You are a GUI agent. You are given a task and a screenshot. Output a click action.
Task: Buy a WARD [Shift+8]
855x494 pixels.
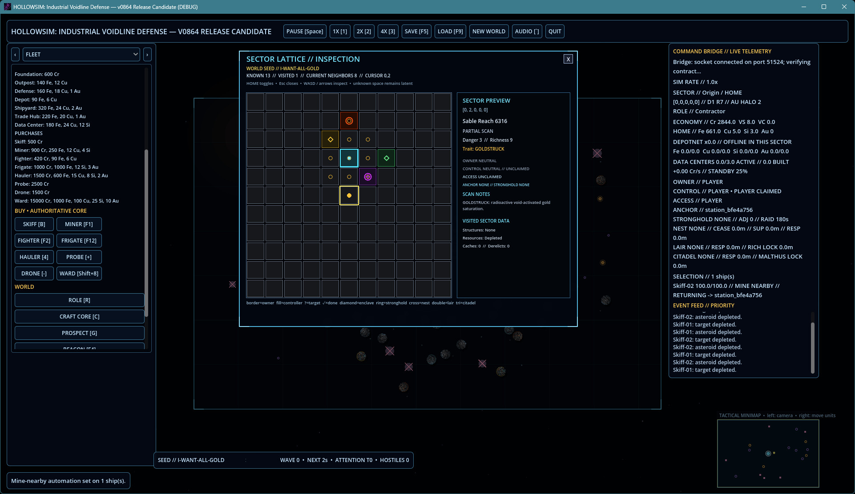coord(79,274)
